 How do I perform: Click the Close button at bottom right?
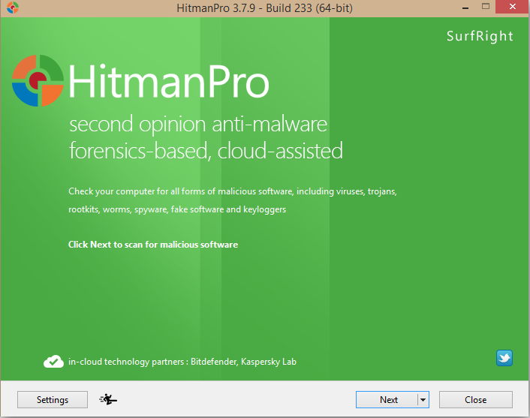point(476,400)
